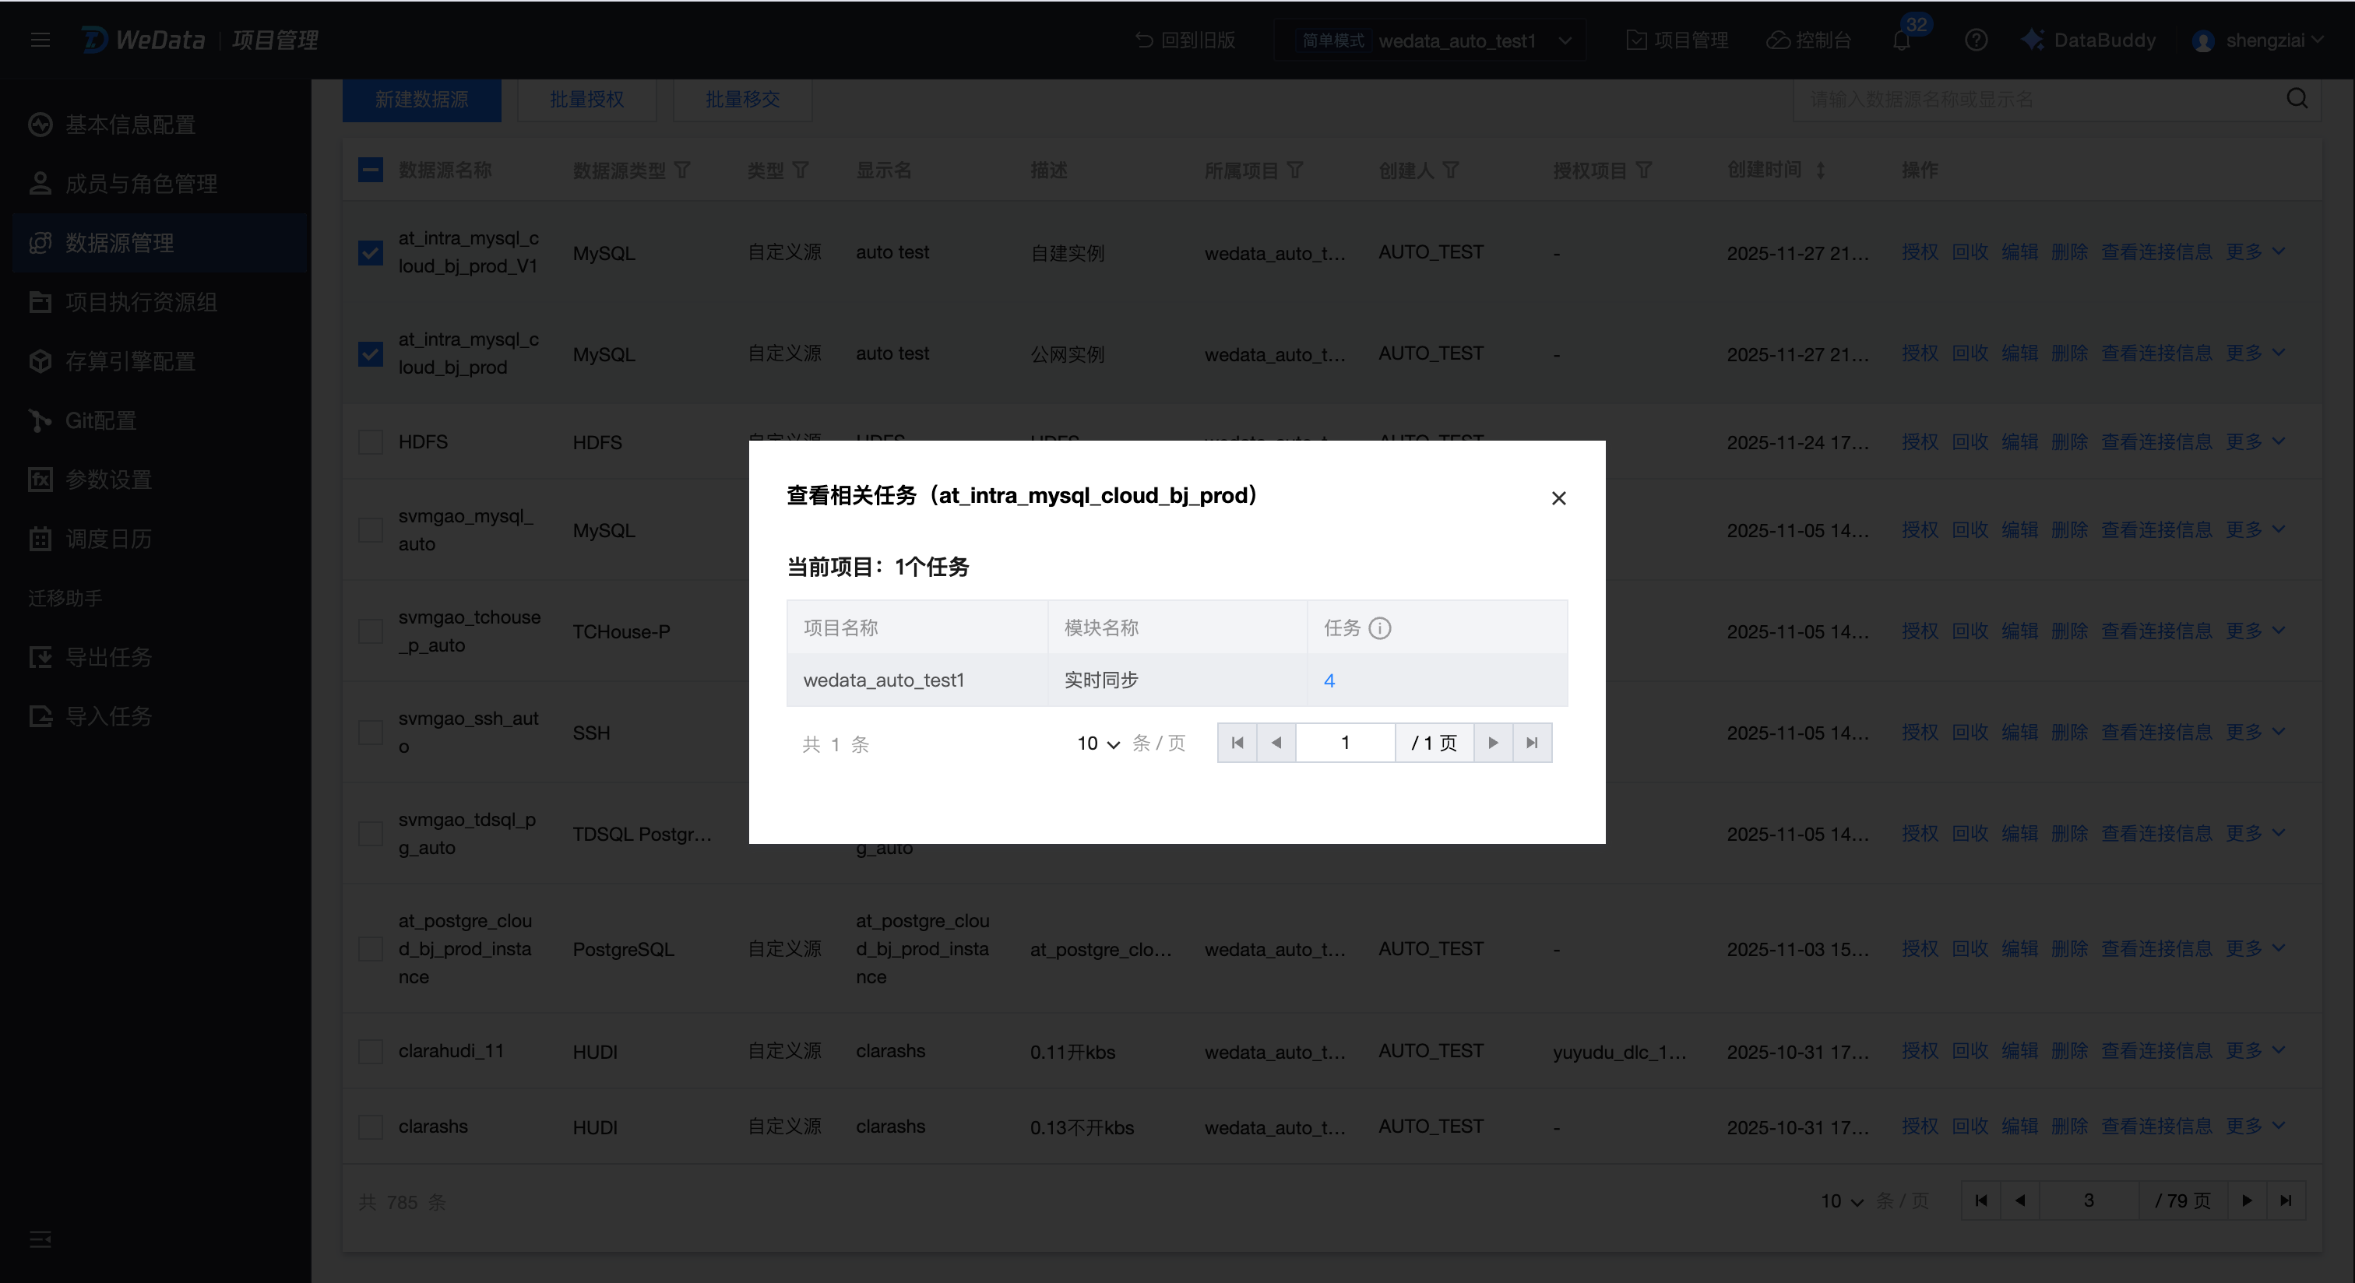Click the notification bell icon
The width and height of the screenshot is (2355, 1283).
pyautogui.click(x=1902, y=40)
